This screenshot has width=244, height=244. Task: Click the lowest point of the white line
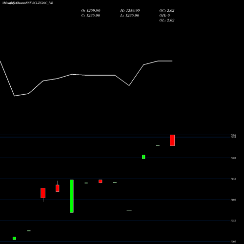(x=15, y=96)
